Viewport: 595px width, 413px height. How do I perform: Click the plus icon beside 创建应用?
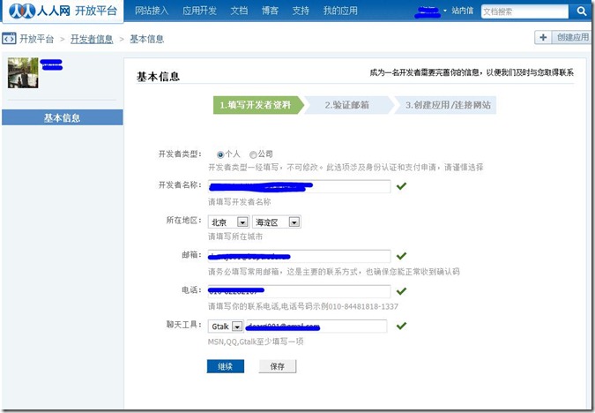point(543,37)
